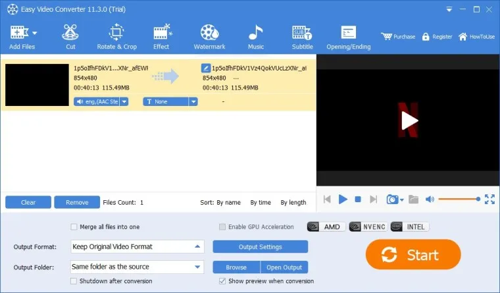The height and width of the screenshot is (293, 500).
Task: Click the Files Count: 1 label
Action: click(x=123, y=202)
